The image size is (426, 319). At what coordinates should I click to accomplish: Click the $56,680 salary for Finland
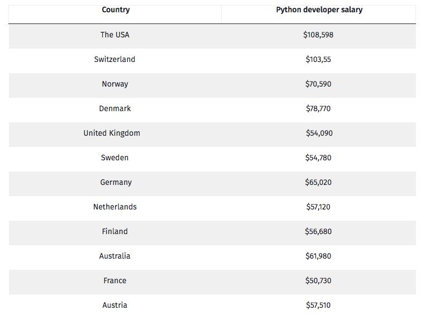click(x=318, y=231)
